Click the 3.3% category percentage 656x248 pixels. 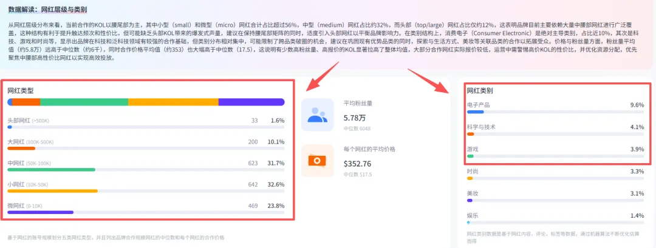tap(637, 172)
